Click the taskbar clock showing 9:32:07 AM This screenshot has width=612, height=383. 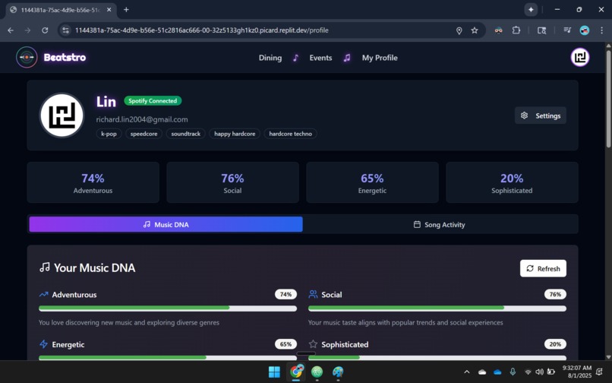[x=576, y=372]
